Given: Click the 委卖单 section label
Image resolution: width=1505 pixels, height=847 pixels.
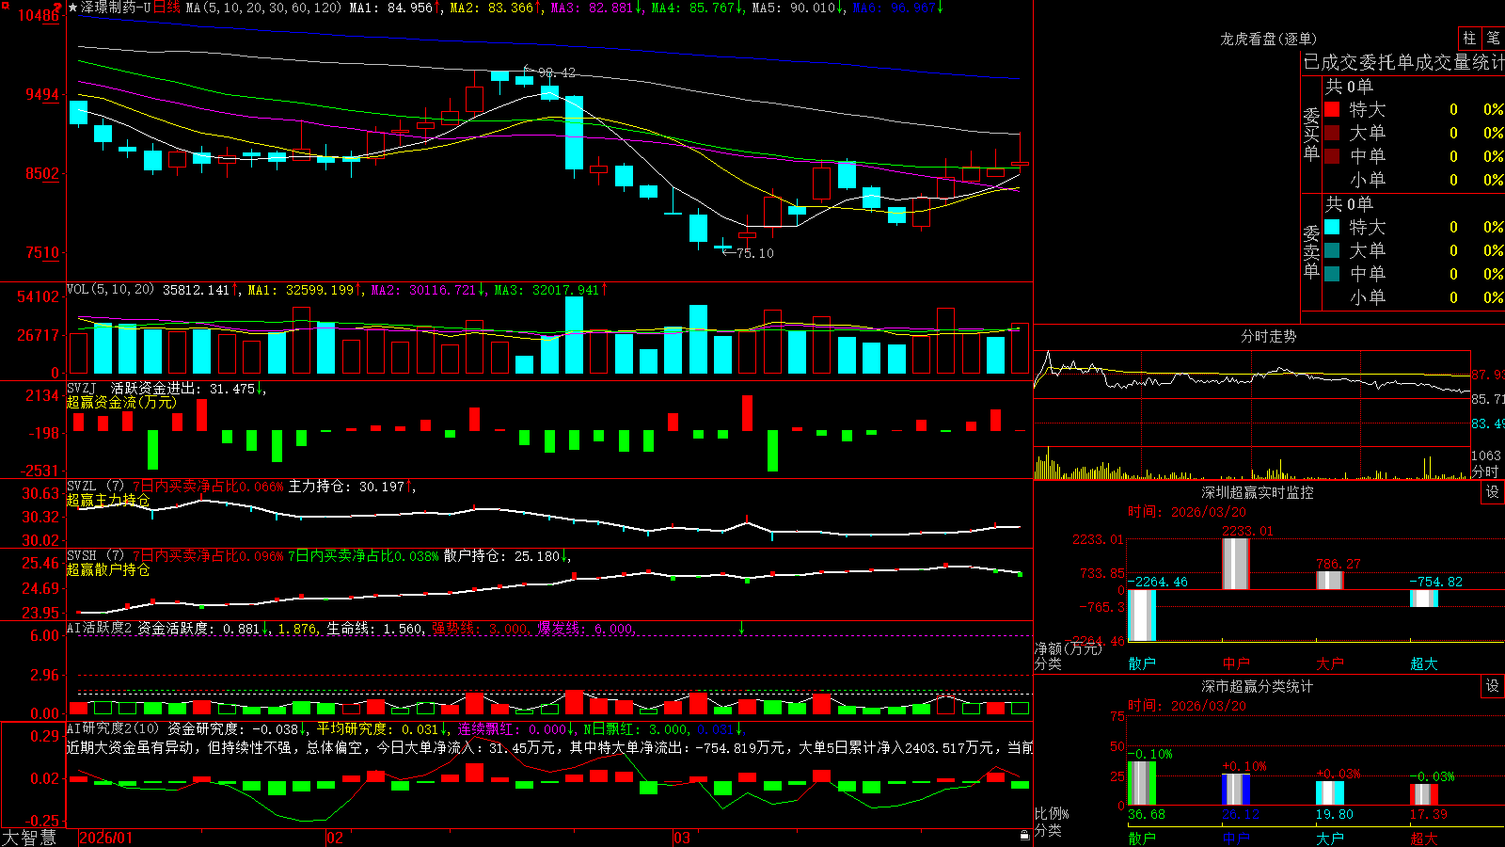Looking at the screenshot, I should [1311, 251].
